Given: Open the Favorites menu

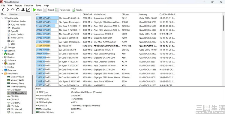Looking at the screenshot, I should (x=29, y=6).
